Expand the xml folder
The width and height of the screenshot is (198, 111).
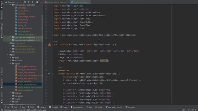[x=10, y=102]
